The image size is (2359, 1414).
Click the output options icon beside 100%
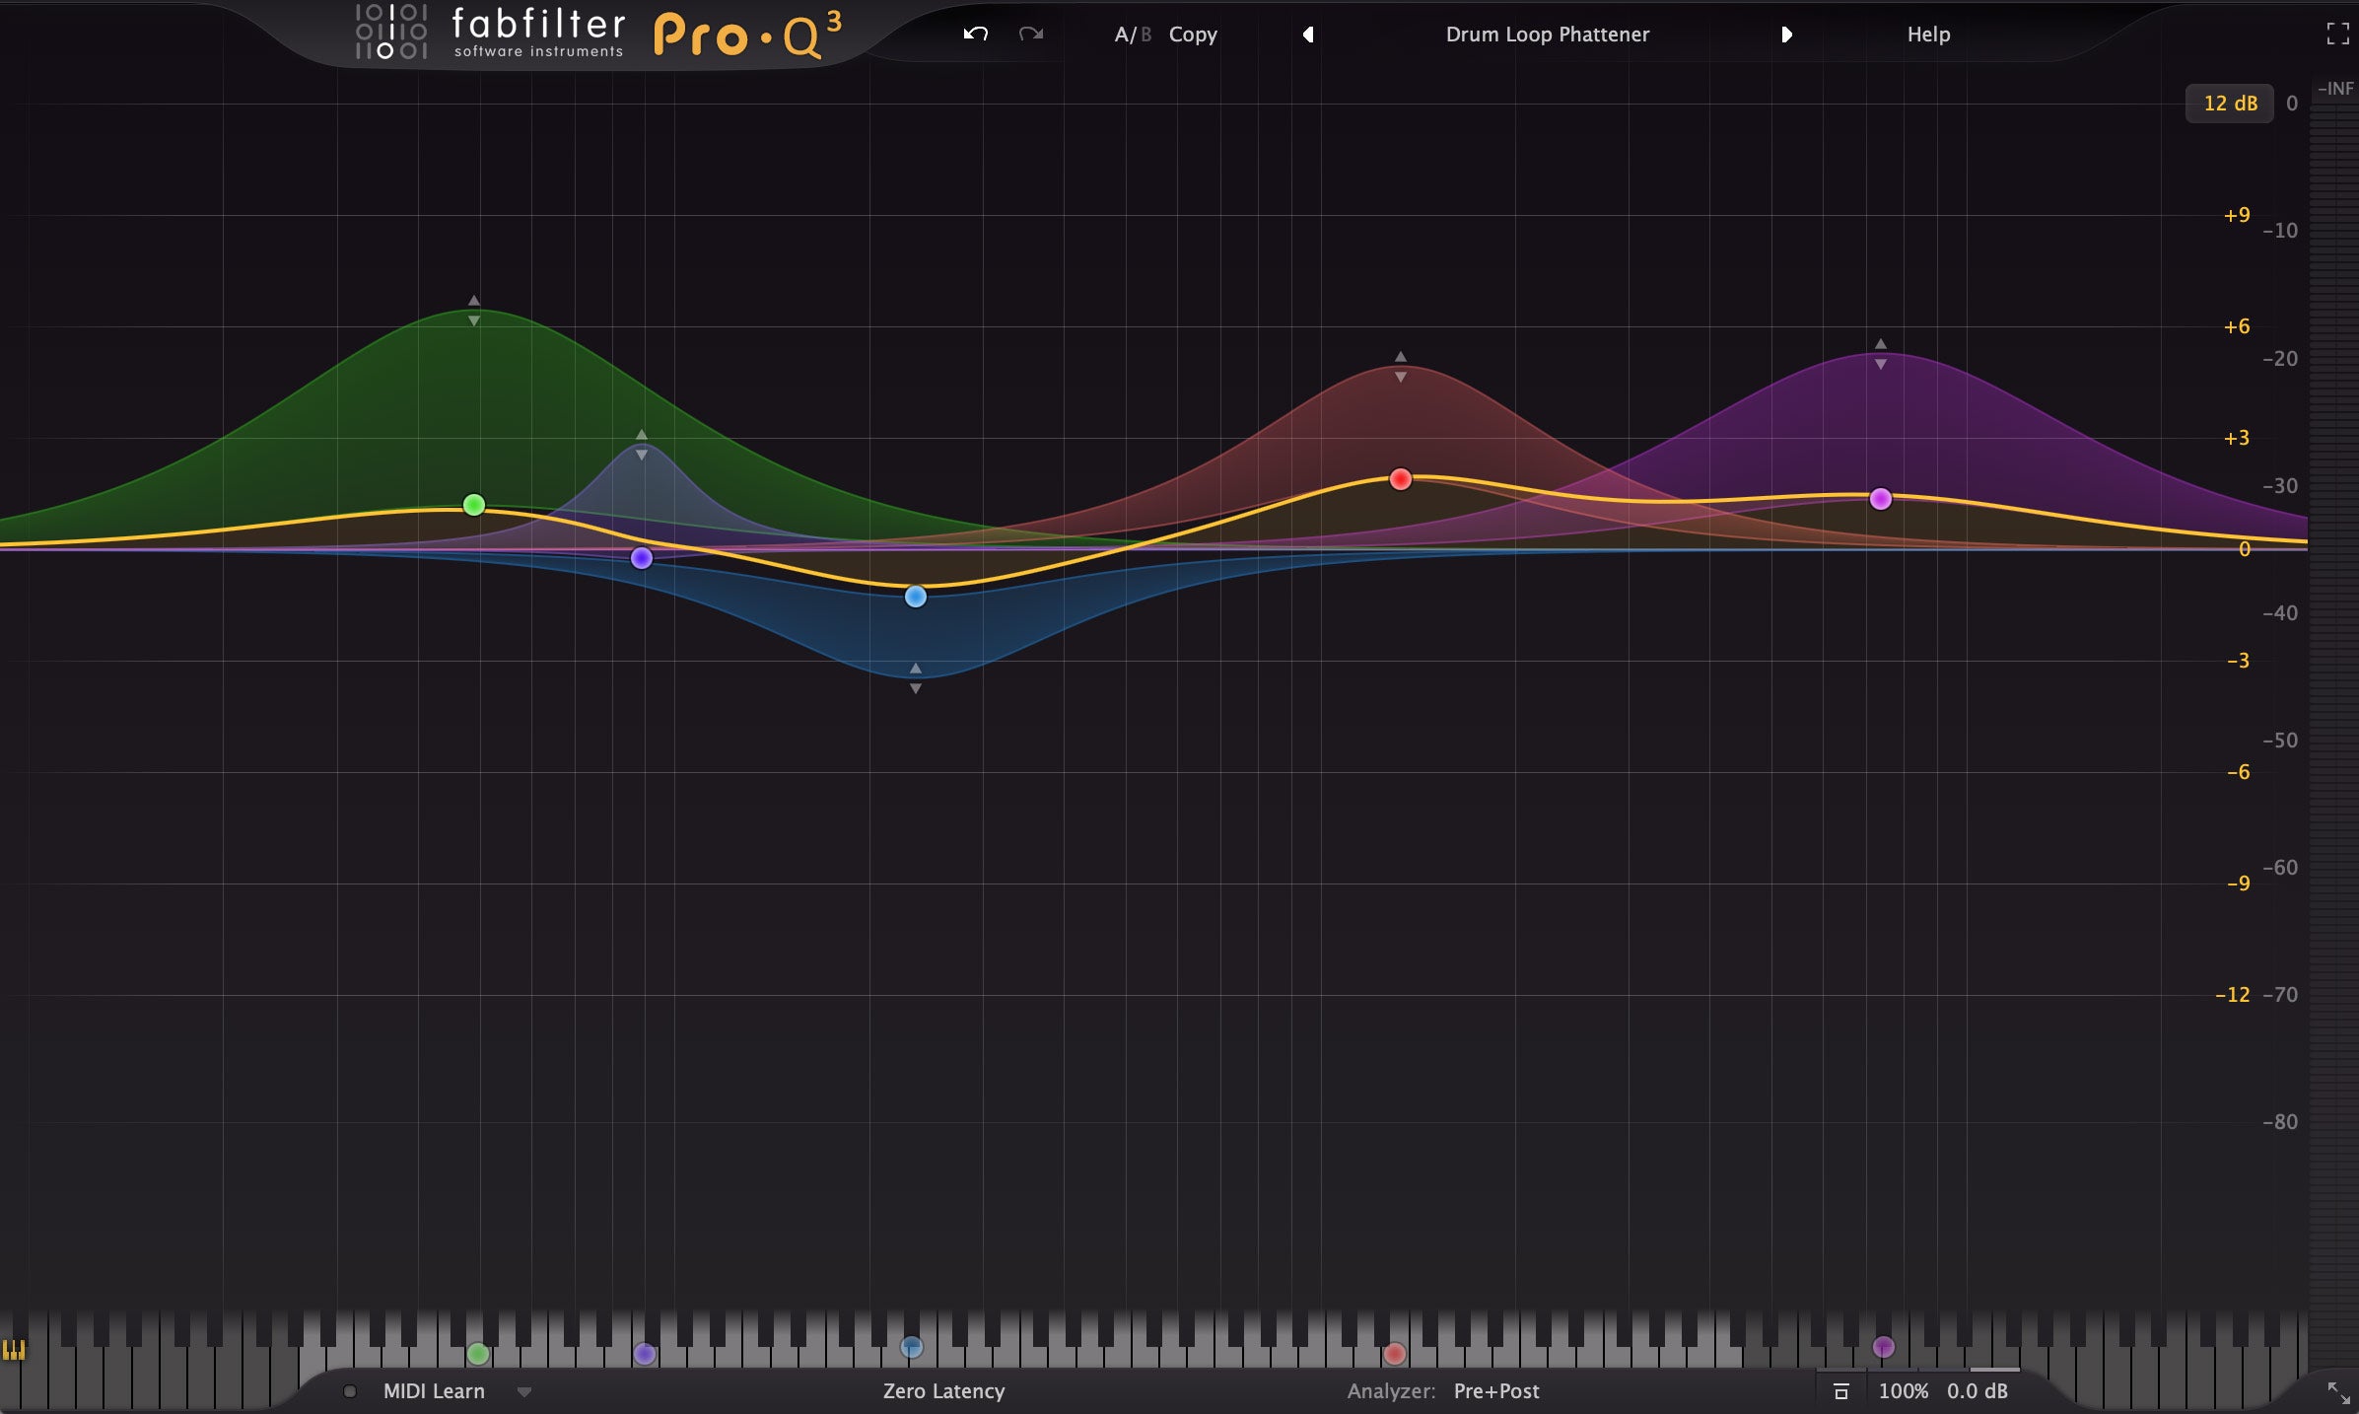pyautogui.click(x=1840, y=1391)
